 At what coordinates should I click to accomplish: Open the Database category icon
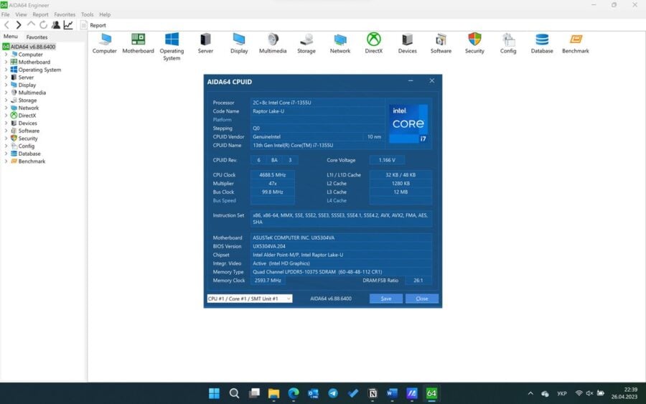coord(542,43)
